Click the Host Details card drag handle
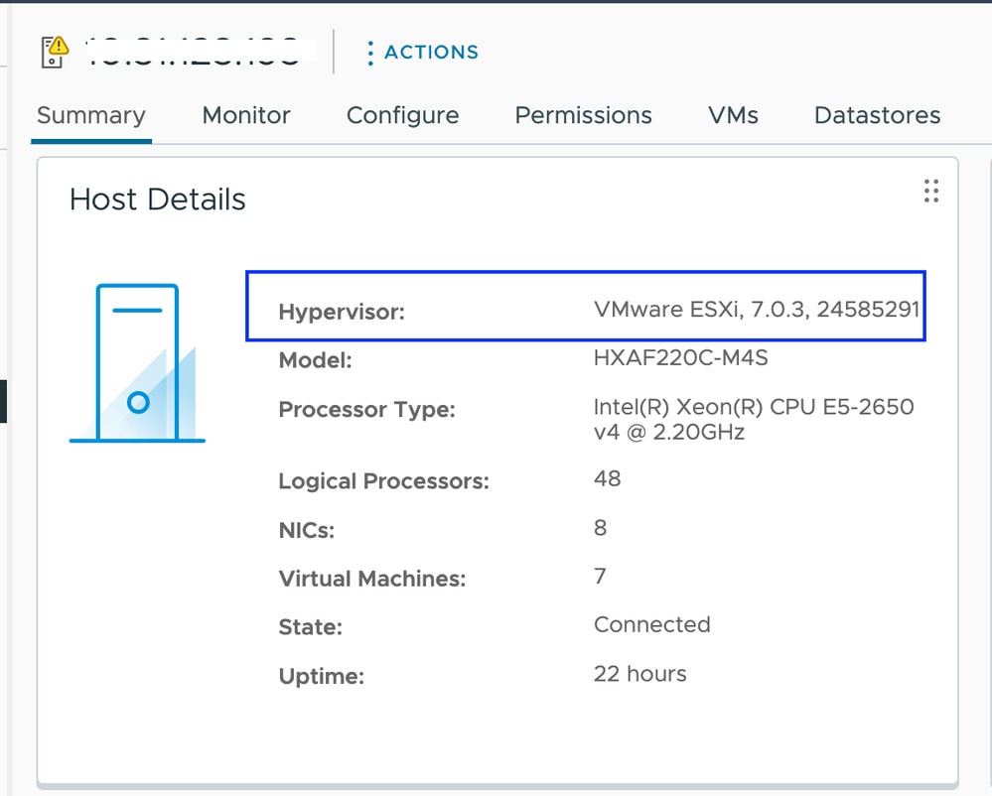The width and height of the screenshot is (992, 796). pos(931,191)
